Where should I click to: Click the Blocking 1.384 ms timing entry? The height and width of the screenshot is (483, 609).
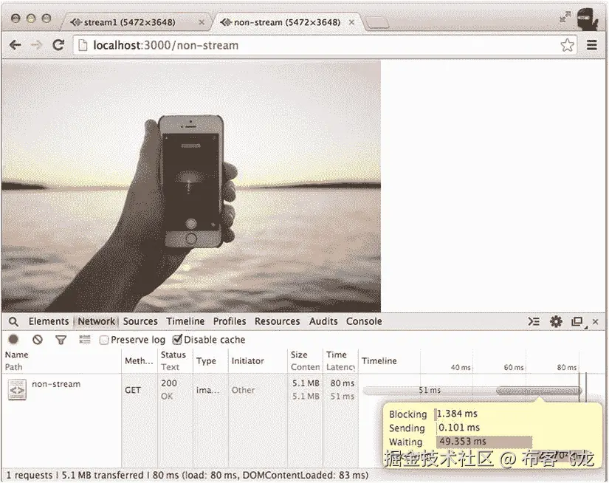(433, 414)
